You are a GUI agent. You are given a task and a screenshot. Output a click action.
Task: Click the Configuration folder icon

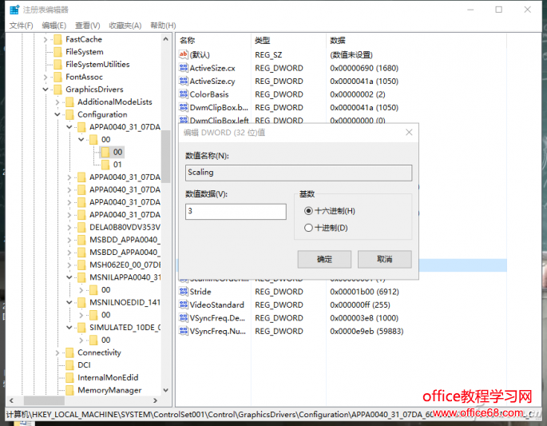pyautogui.click(x=70, y=115)
